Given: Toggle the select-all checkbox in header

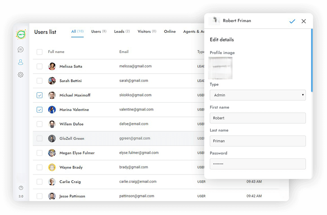Looking at the screenshot, I should click(40, 52).
